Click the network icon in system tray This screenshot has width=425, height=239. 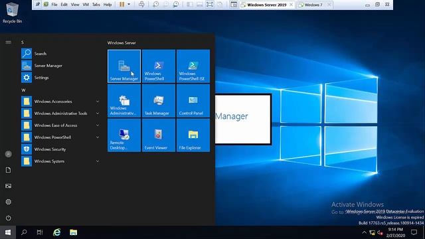pos(372,232)
